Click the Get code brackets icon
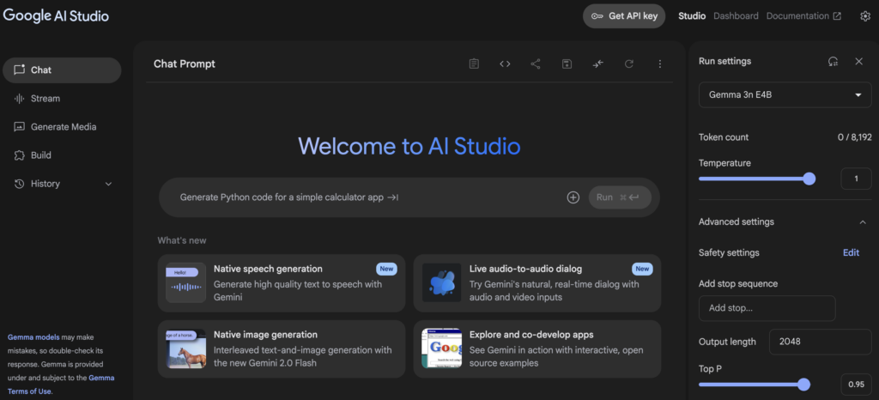 pos(505,64)
